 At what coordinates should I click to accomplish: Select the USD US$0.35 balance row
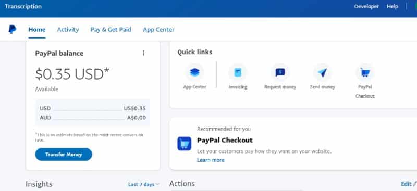coord(93,108)
